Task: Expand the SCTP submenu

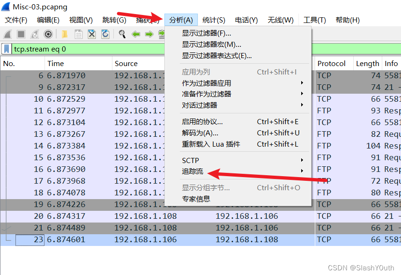Action: click(238, 160)
